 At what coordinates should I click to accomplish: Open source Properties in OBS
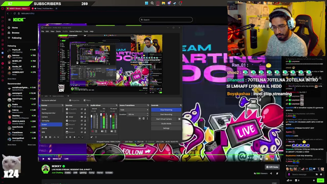[74, 100]
